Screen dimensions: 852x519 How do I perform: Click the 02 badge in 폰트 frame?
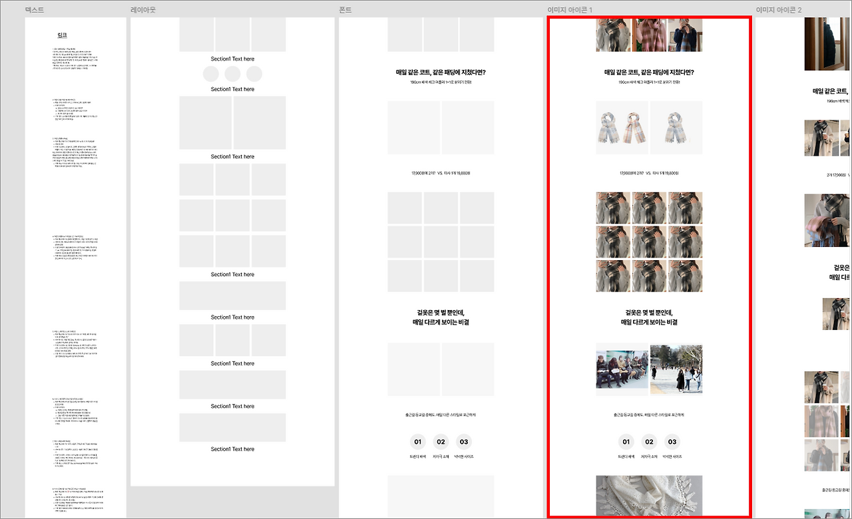click(x=441, y=442)
